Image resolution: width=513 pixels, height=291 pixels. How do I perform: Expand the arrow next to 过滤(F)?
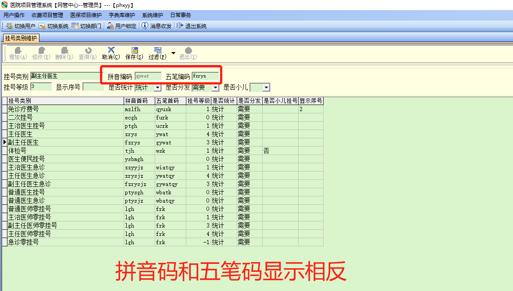pos(173,53)
